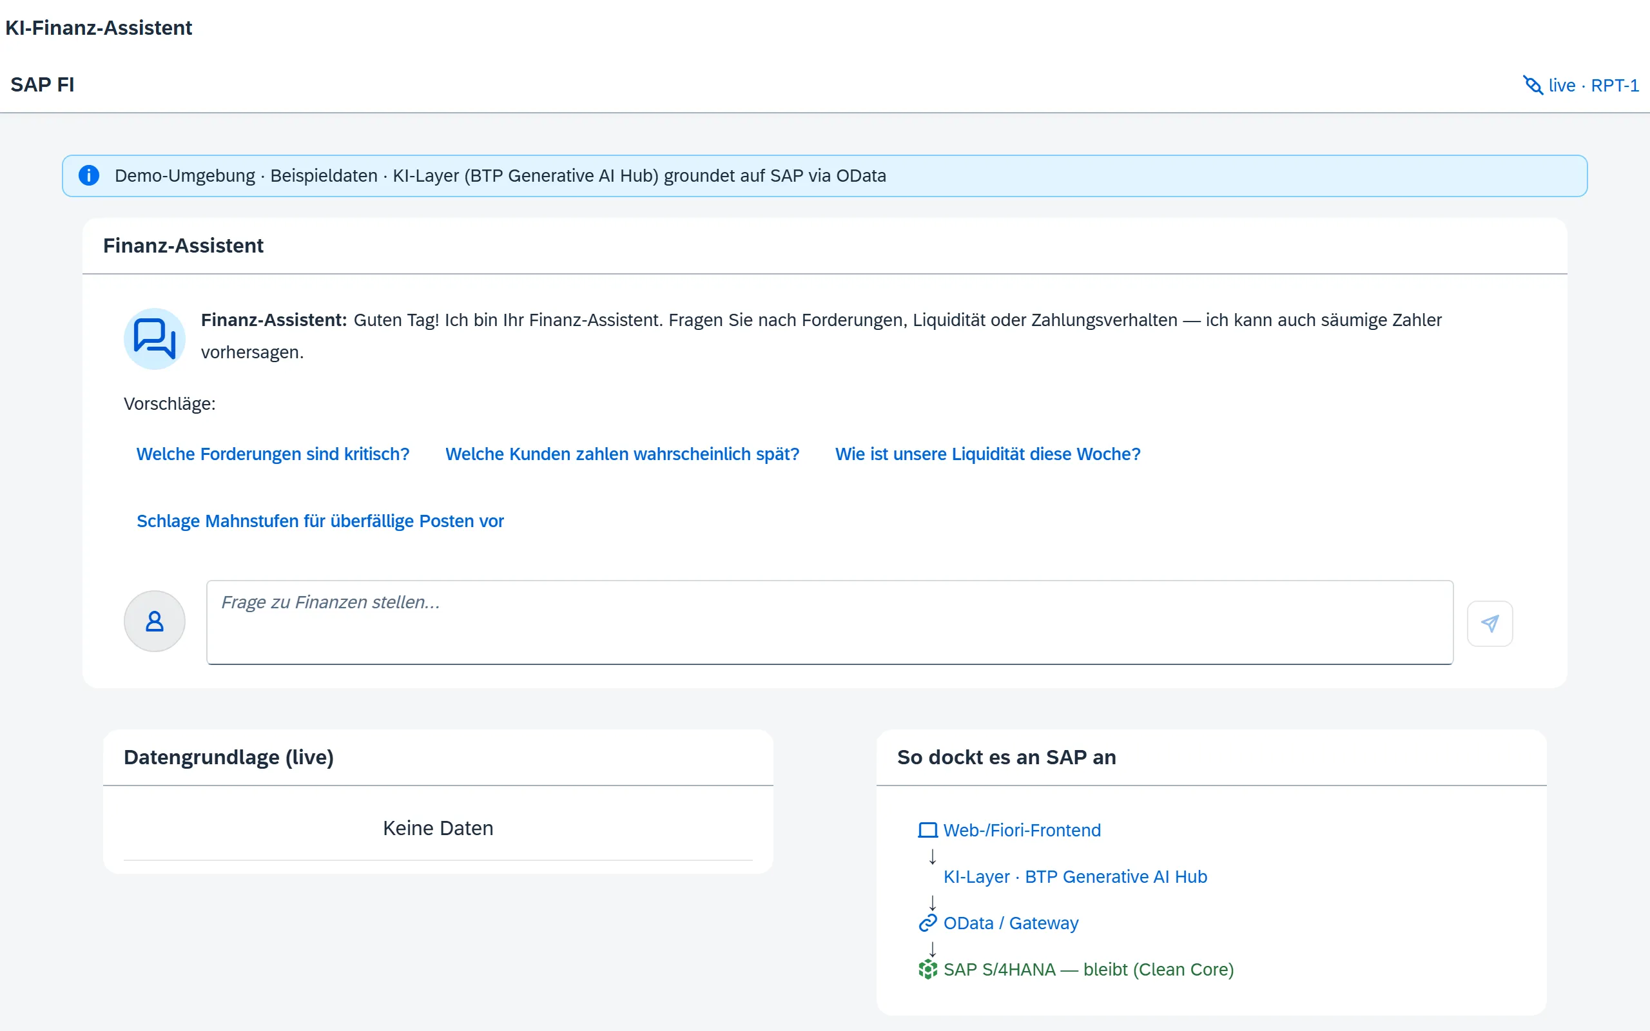The height and width of the screenshot is (1031, 1650).
Task: Click the screen icon beside Web-/Fiori-Frontend
Action: click(x=927, y=830)
